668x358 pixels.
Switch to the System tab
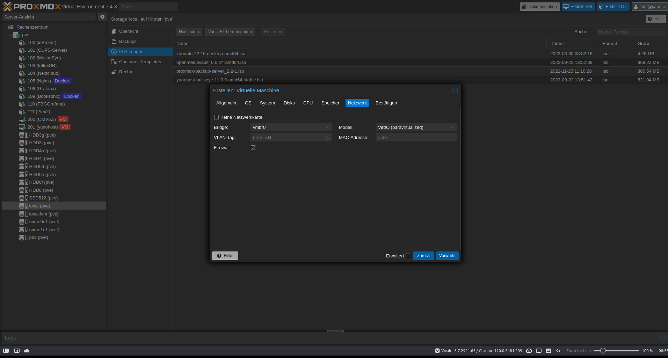pos(267,103)
